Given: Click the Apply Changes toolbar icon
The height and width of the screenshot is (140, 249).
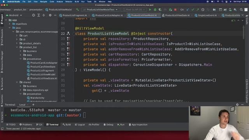Looking at the screenshot, I should click(170, 10).
